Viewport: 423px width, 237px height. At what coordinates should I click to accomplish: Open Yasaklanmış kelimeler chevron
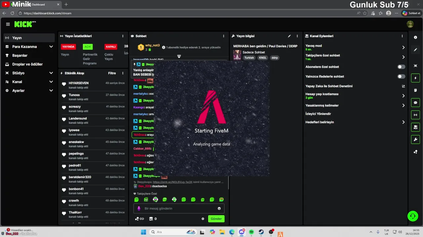(403, 106)
